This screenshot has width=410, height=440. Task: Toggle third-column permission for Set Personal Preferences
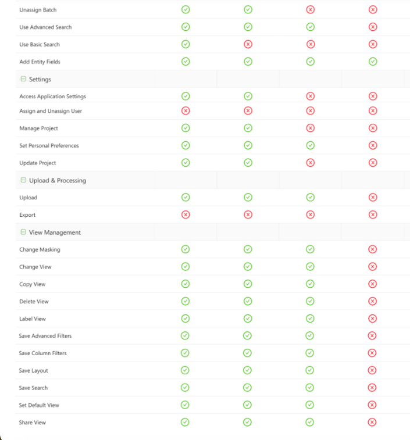click(x=311, y=145)
